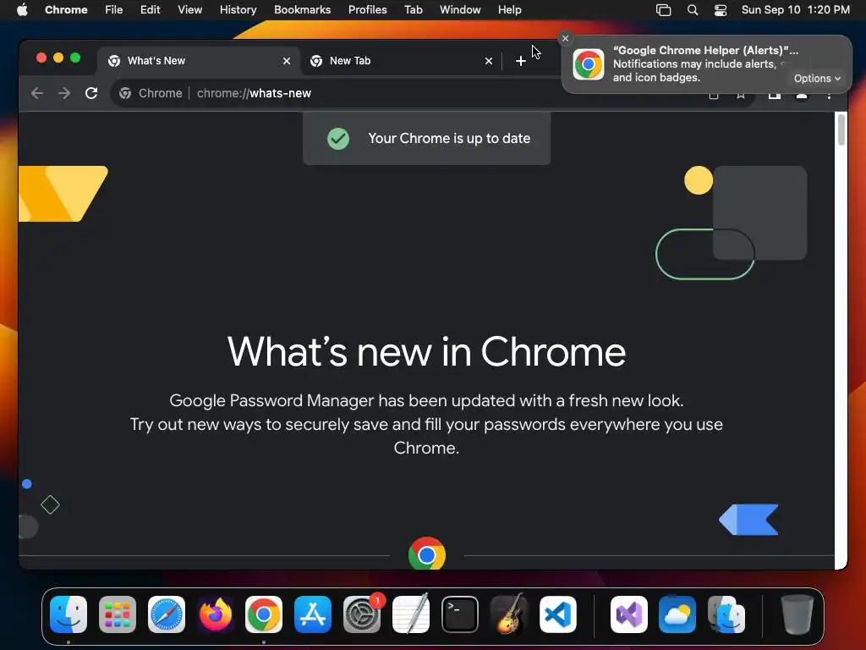The width and height of the screenshot is (866, 650).
Task: Open the Chrome application menu
Action: pyautogui.click(x=66, y=10)
